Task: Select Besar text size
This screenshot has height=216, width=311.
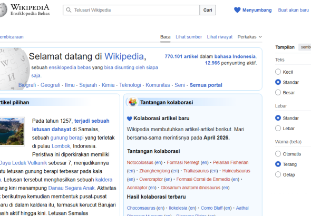Action: (278, 92)
